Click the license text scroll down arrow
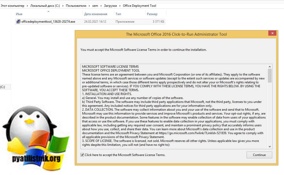 270,147
